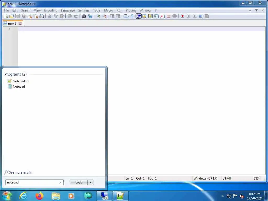This screenshot has height=201, width=268.
Task: Click the Lock button
Action: tap(79, 182)
